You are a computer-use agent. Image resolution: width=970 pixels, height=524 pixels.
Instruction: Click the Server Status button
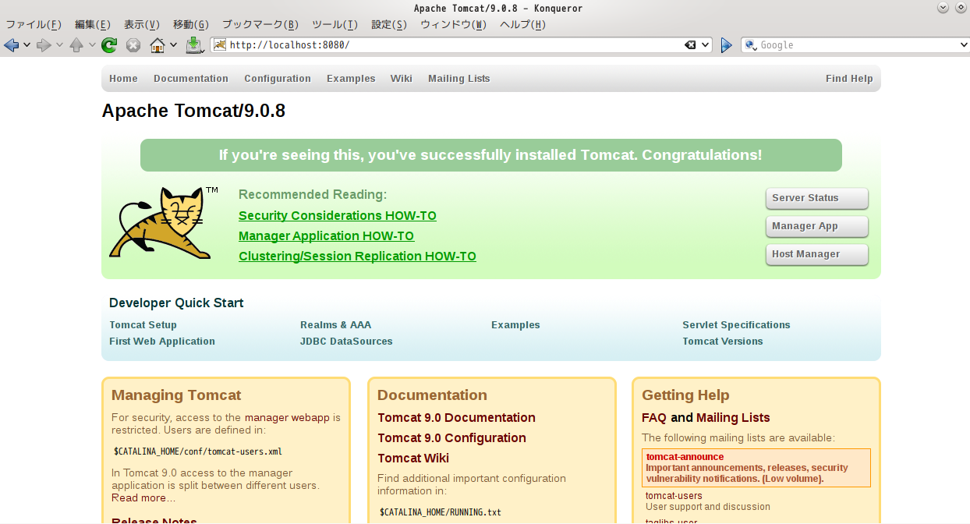817,198
